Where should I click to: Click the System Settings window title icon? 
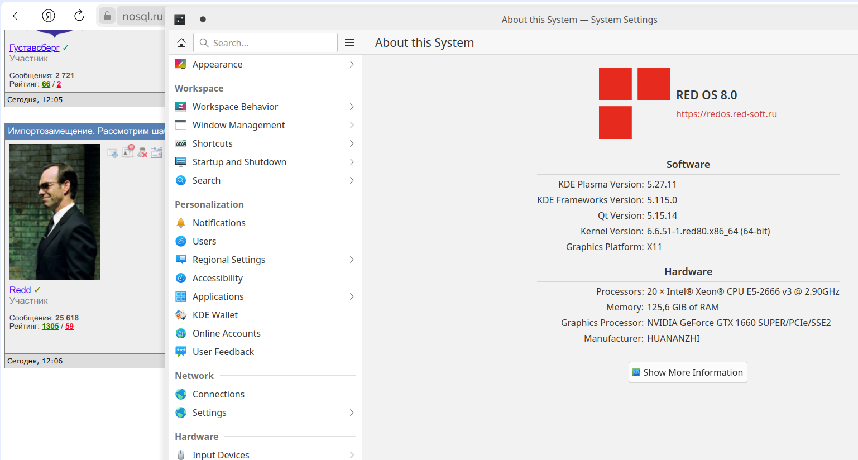click(x=180, y=20)
